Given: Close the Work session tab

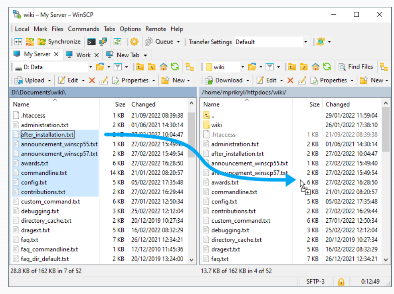Looking at the screenshot, I should [97, 55].
